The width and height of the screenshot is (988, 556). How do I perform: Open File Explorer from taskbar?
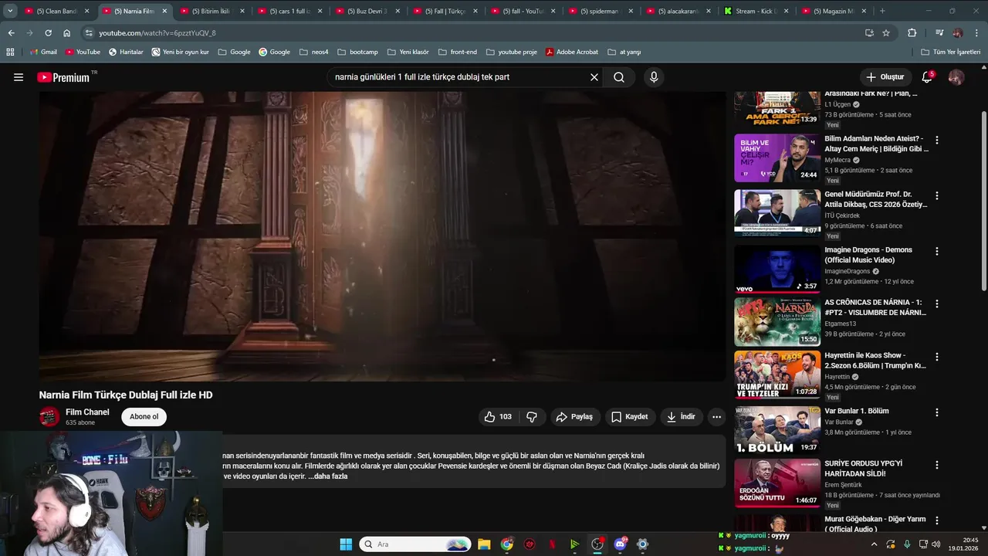point(484,544)
